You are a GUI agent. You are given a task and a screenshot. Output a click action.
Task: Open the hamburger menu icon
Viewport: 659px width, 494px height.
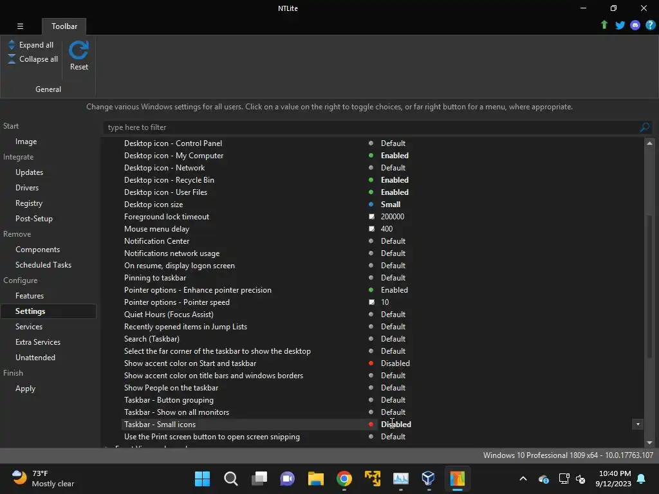coord(20,26)
